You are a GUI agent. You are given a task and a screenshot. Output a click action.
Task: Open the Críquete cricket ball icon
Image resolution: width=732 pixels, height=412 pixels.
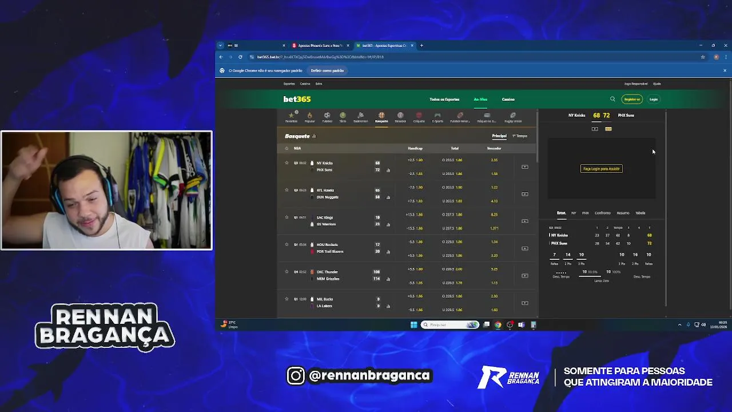[419, 116]
